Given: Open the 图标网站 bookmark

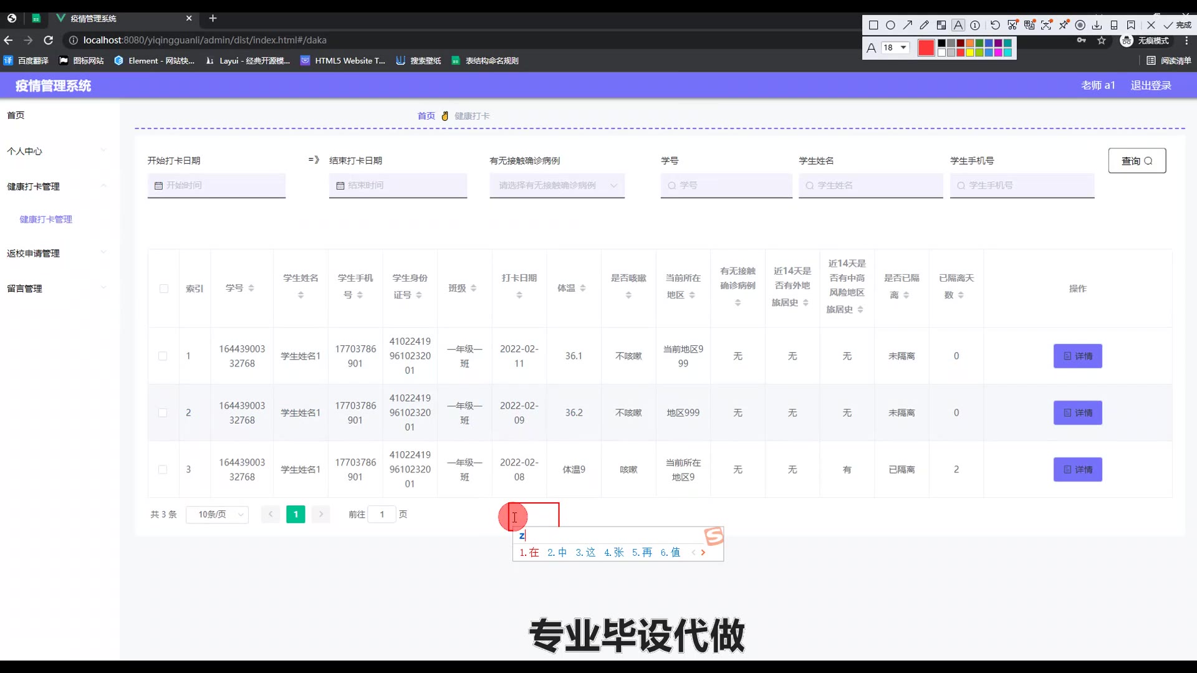Looking at the screenshot, I should click(x=82, y=61).
